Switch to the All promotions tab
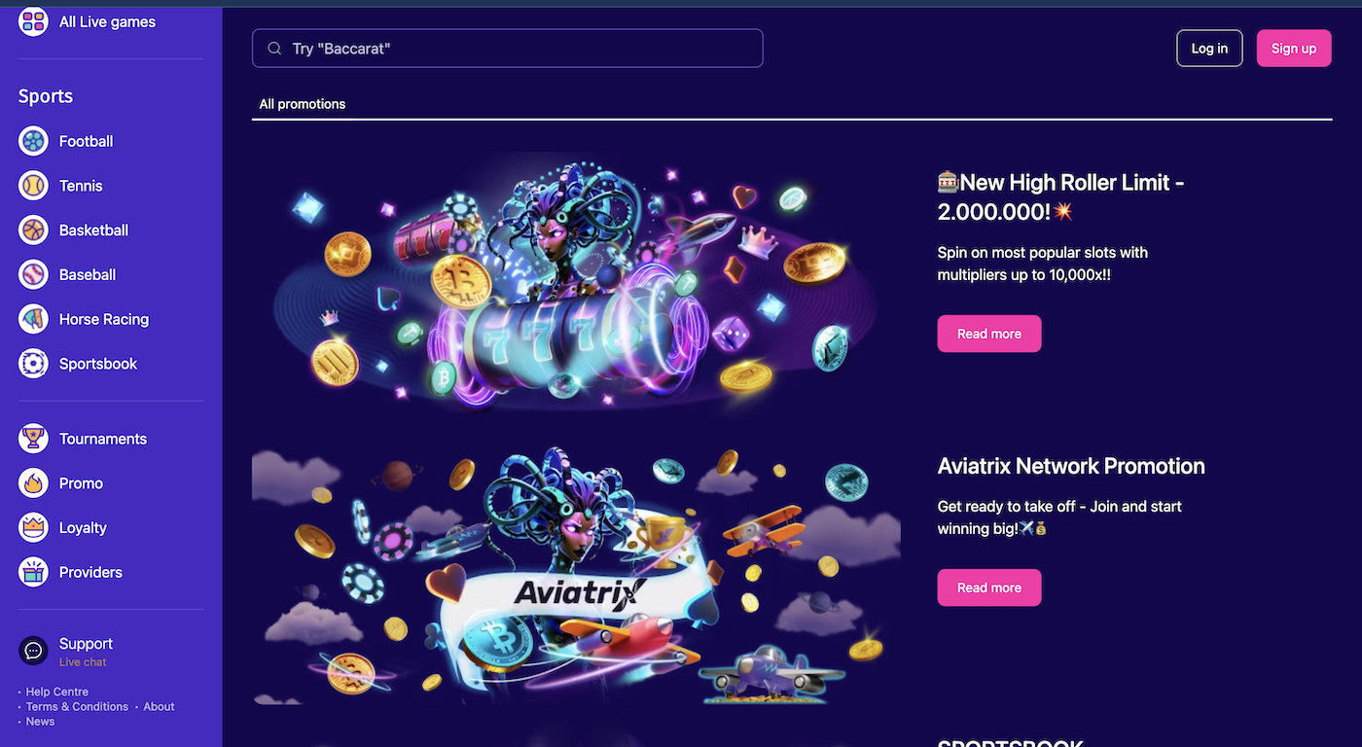 click(303, 104)
